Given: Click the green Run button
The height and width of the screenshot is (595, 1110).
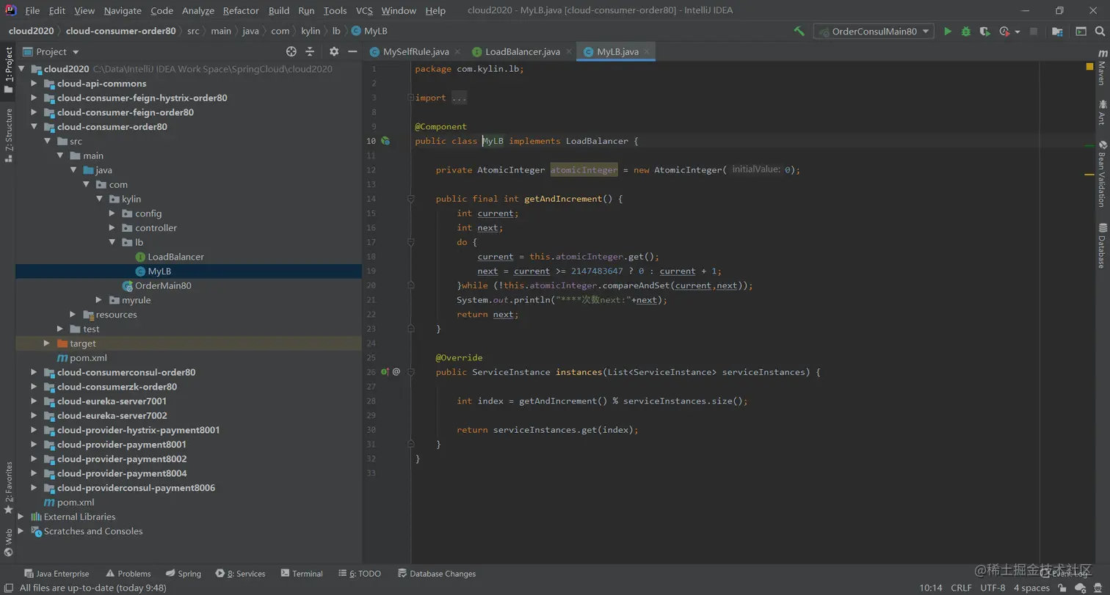Looking at the screenshot, I should click(948, 32).
